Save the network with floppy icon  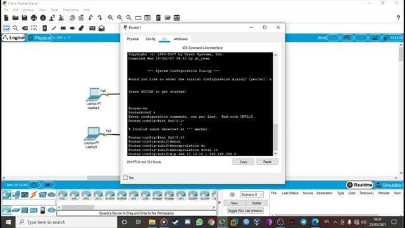click(x=25, y=18)
